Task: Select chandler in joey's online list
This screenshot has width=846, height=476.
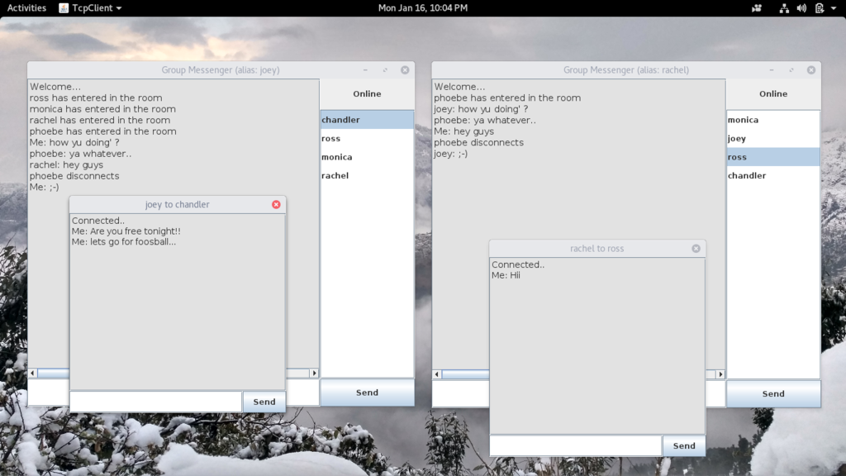Action: (367, 120)
